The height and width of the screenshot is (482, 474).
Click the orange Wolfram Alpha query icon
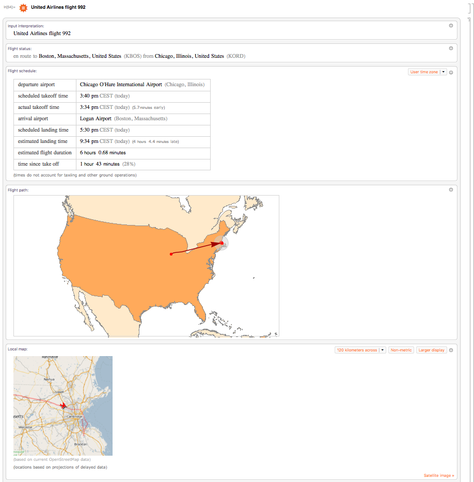click(x=23, y=7)
